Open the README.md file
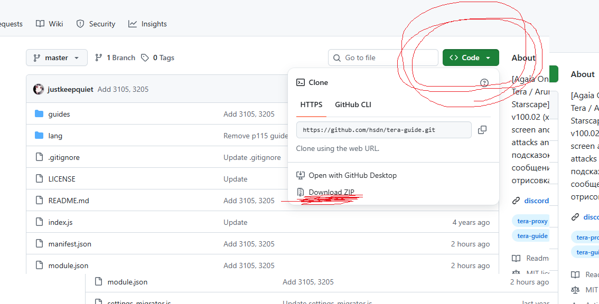This screenshot has width=599, height=304. tap(69, 201)
